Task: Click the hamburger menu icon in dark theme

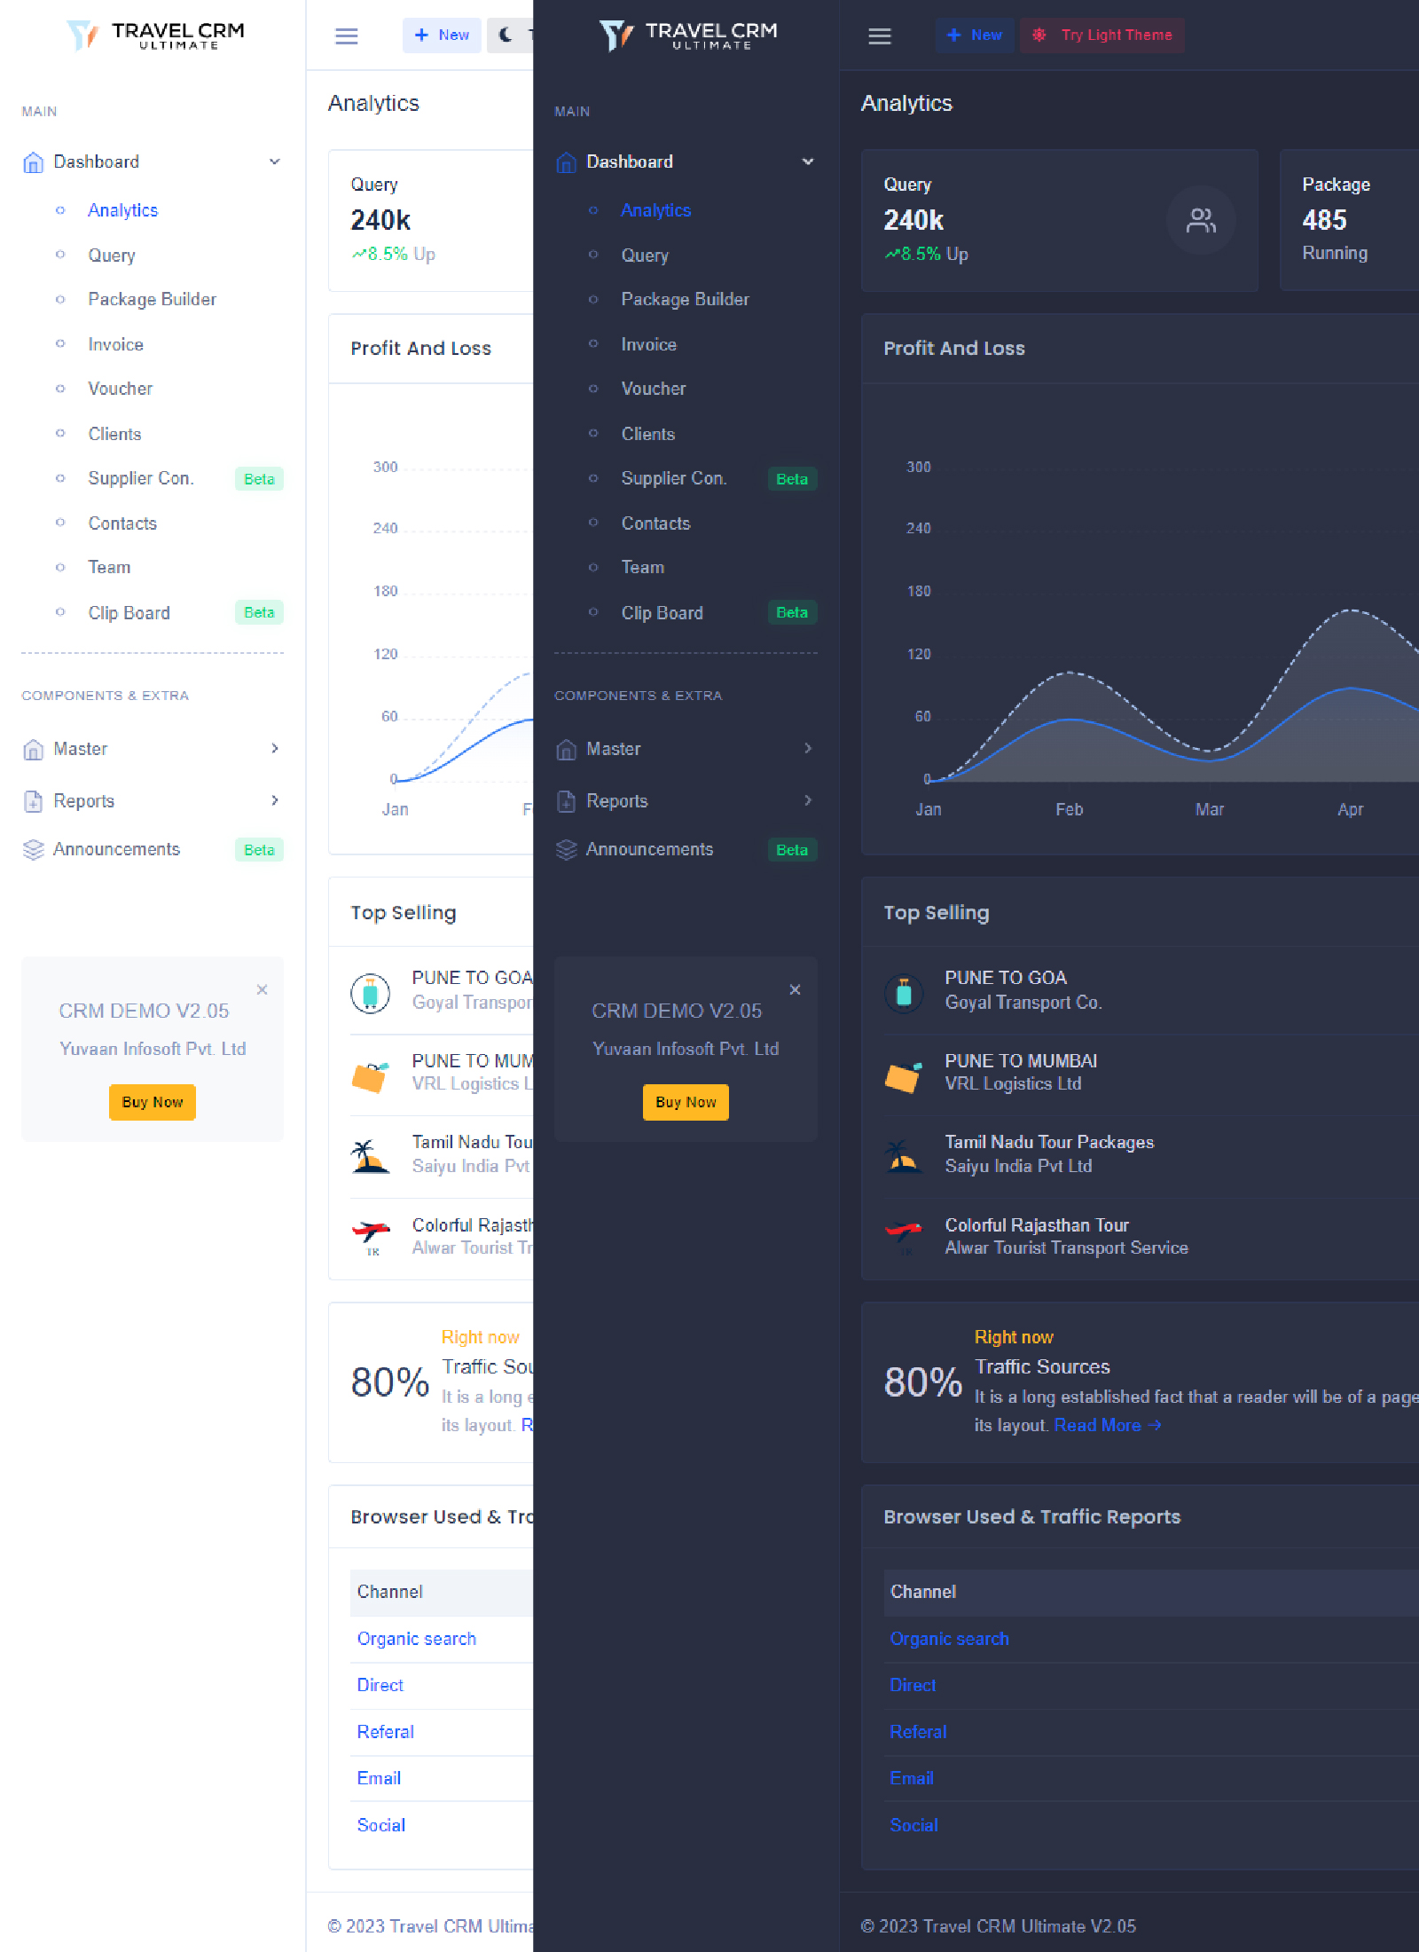Action: (x=879, y=36)
